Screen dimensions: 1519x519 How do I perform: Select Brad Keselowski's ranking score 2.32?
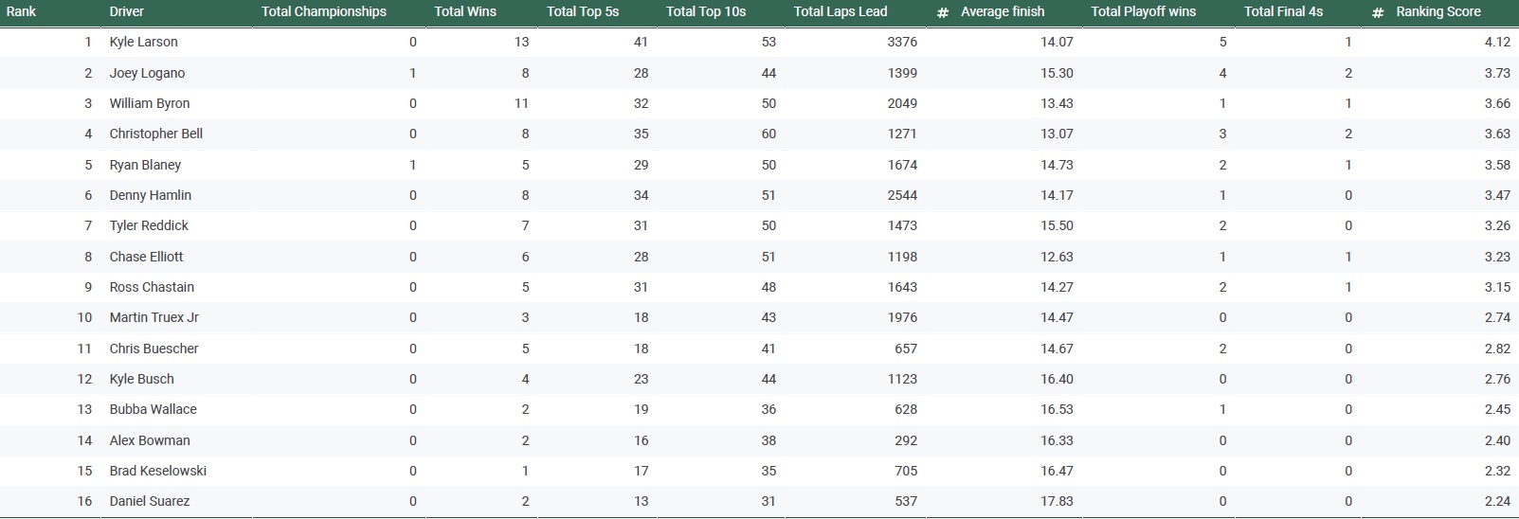coord(1496,471)
